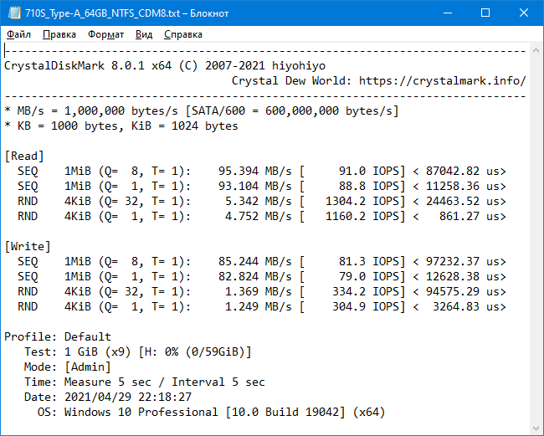The height and width of the screenshot is (436, 544).
Task: Open the Вид menu
Action: [x=144, y=34]
